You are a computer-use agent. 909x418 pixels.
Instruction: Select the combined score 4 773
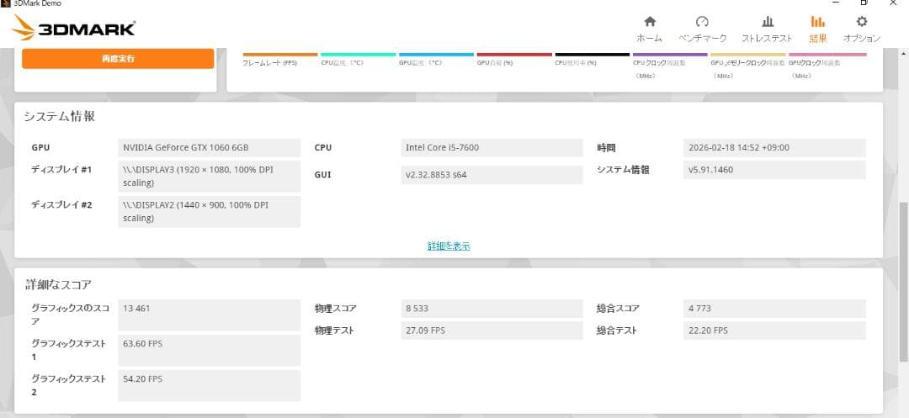coord(774,309)
